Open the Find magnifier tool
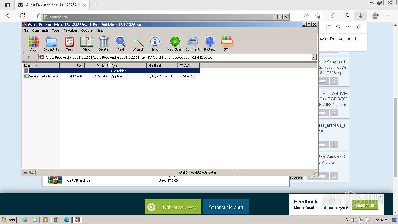Viewport: 398px width, 224px height. [x=121, y=44]
